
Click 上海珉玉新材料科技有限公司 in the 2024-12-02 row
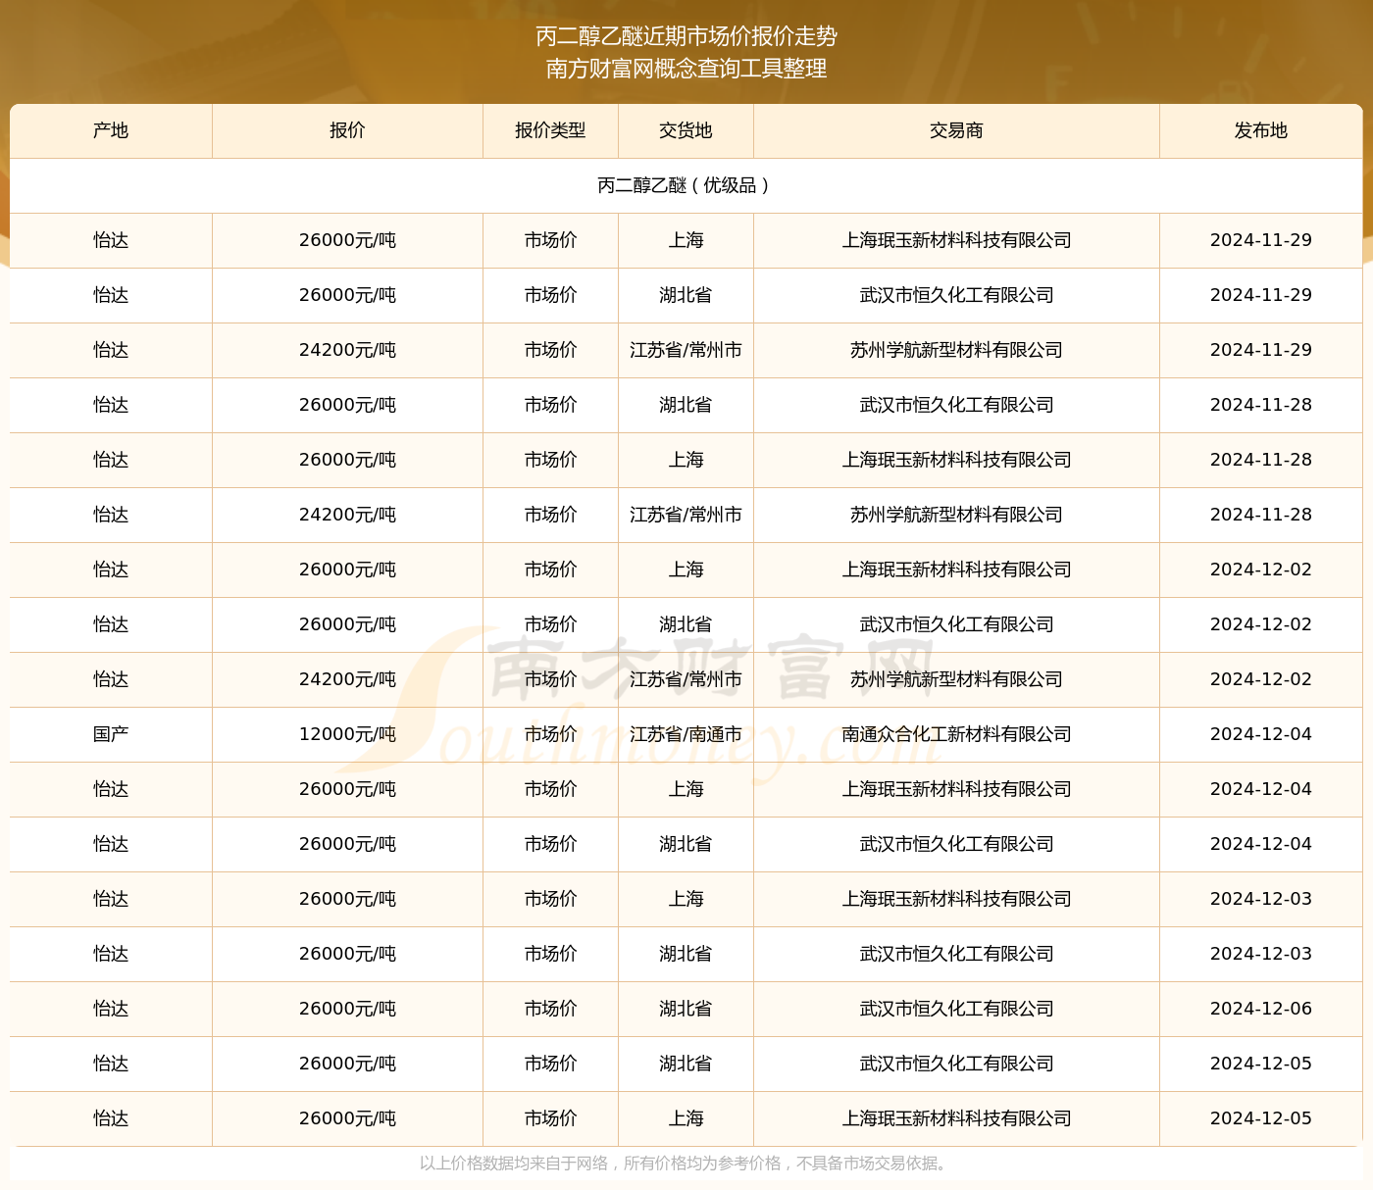[956, 570]
